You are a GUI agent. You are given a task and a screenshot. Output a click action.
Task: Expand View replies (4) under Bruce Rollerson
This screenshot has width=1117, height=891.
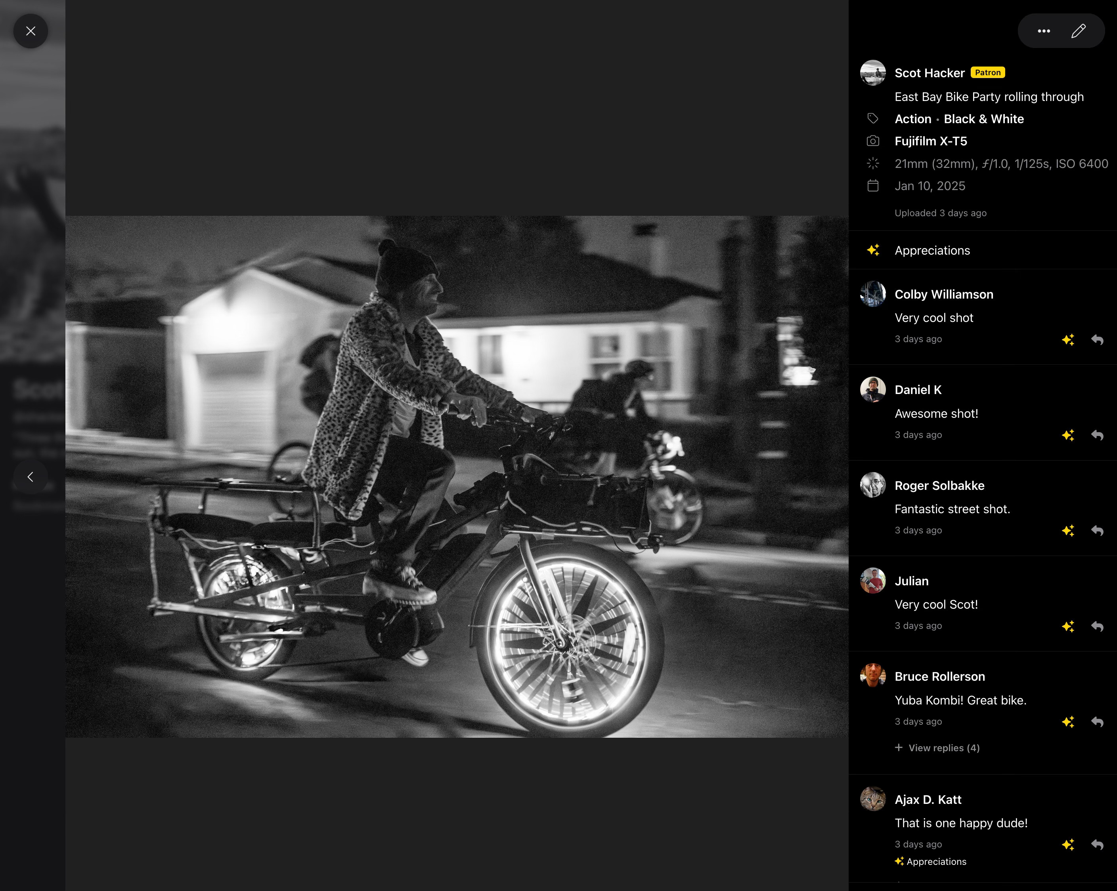click(x=937, y=748)
